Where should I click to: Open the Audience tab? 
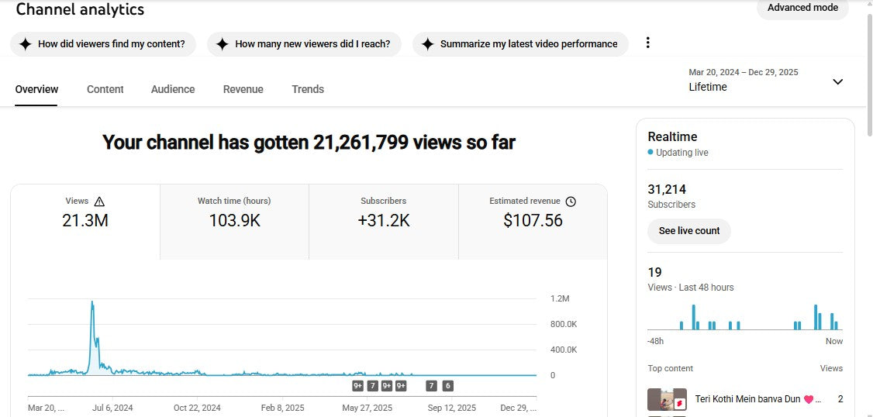173,89
